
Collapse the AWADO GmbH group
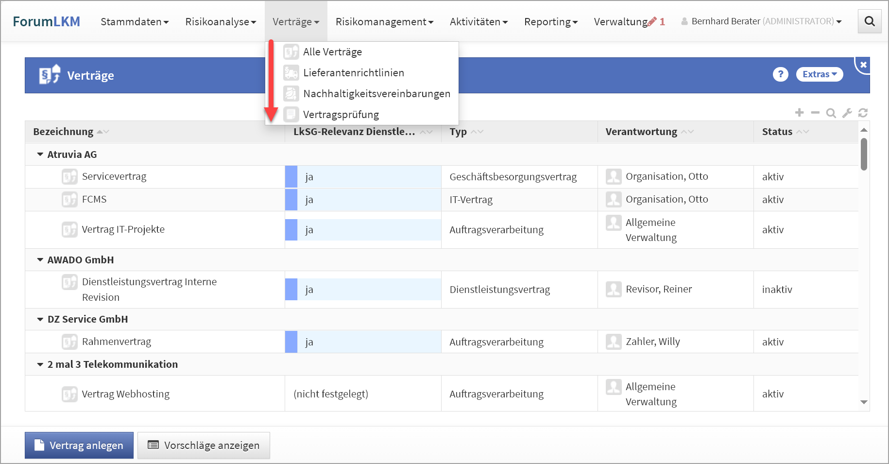pyautogui.click(x=40, y=260)
